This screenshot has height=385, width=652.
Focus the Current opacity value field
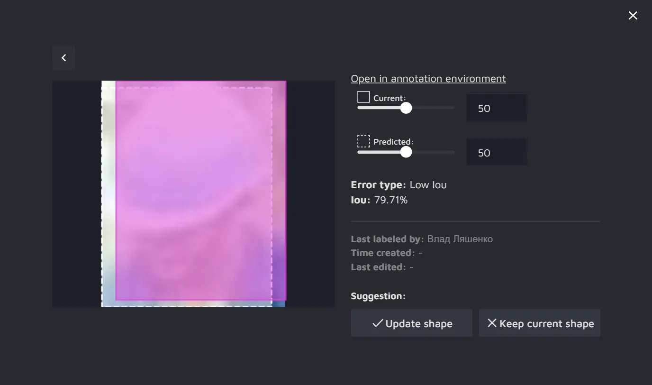[x=496, y=108]
